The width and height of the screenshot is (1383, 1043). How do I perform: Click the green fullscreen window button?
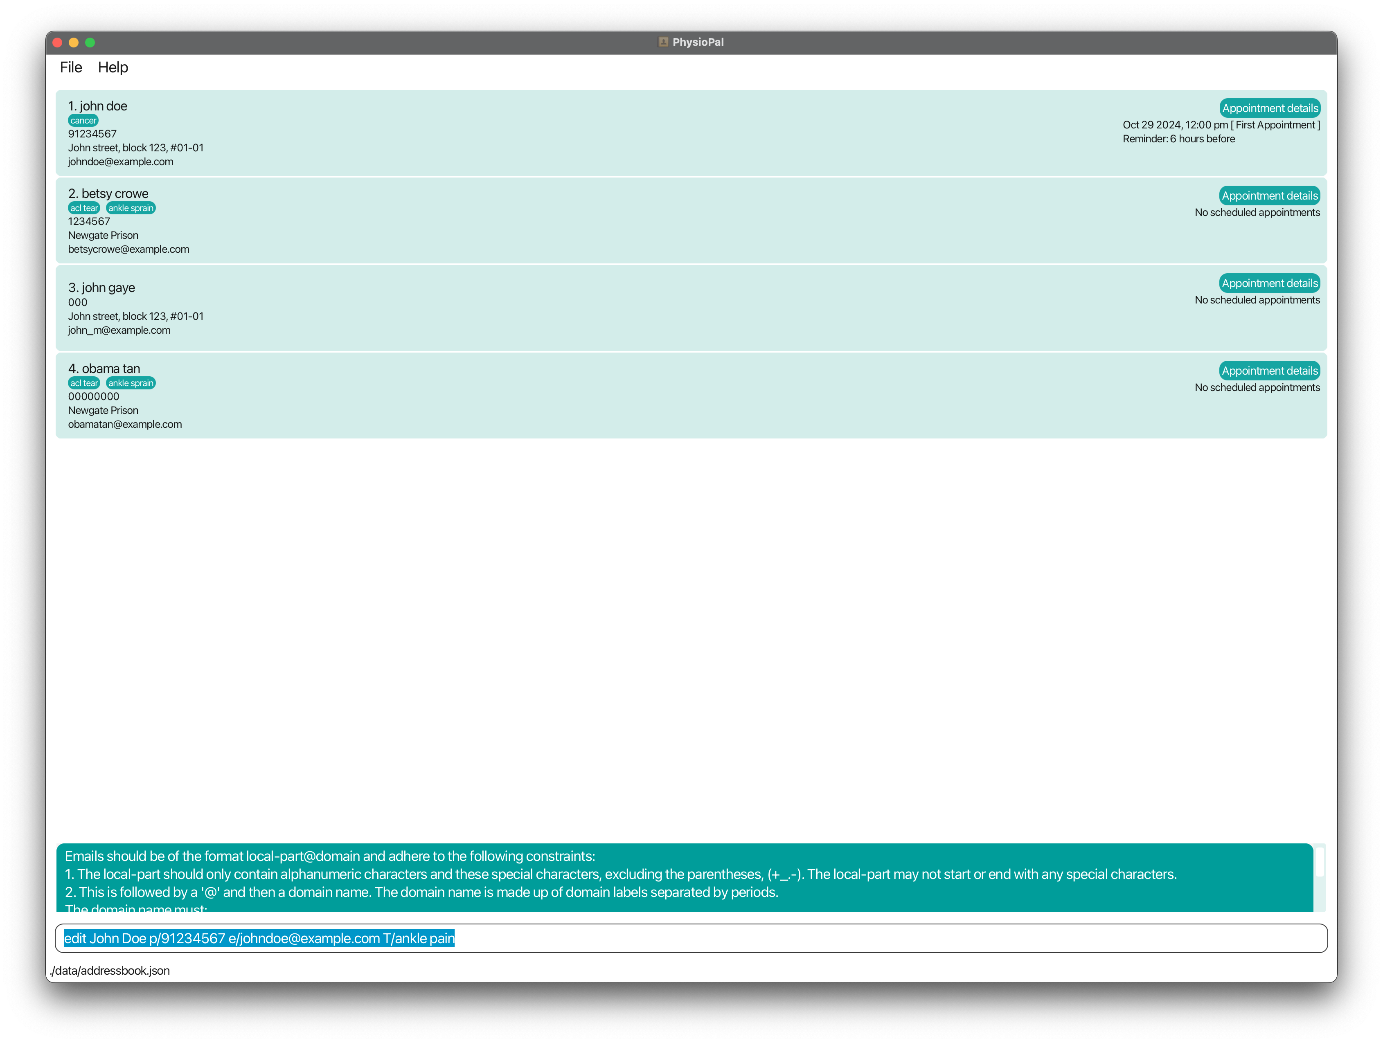coord(90,43)
